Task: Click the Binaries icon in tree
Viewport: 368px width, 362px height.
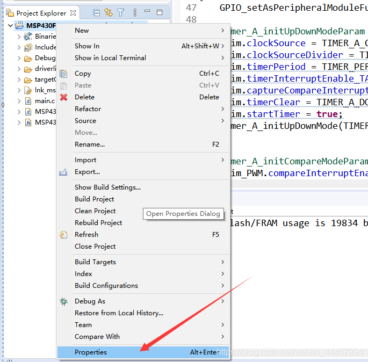Action: 28,37
